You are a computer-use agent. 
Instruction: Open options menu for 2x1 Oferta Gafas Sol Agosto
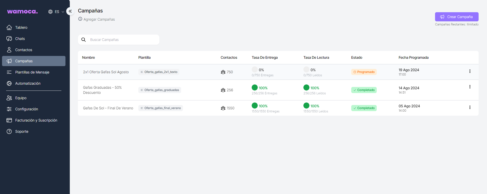[x=470, y=71]
